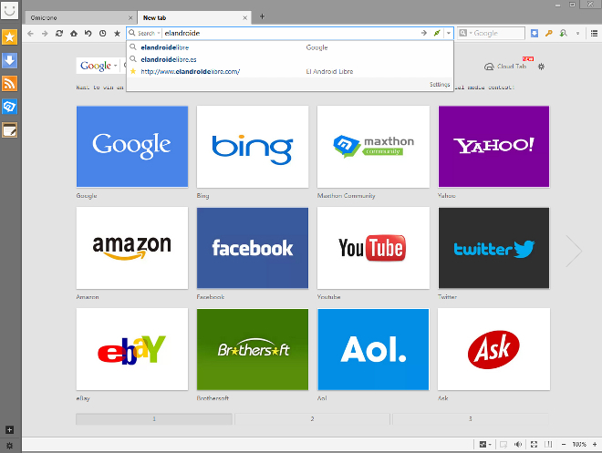Toggle the ad hunter checkmark icon in status bar
The height and width of the screenshot is (453, 602).
pos(483,444)
